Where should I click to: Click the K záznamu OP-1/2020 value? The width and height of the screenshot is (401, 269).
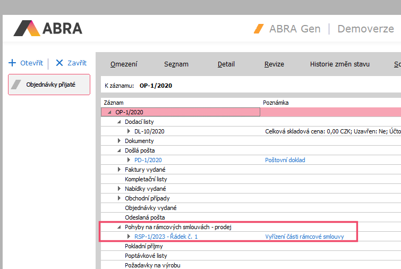156,86
